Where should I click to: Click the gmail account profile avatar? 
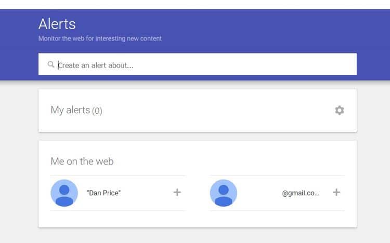224,193
